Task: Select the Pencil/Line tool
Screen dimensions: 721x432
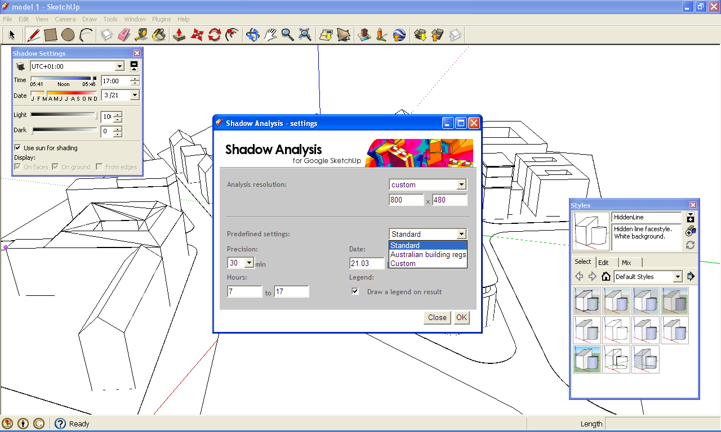Action: [33, 35]
